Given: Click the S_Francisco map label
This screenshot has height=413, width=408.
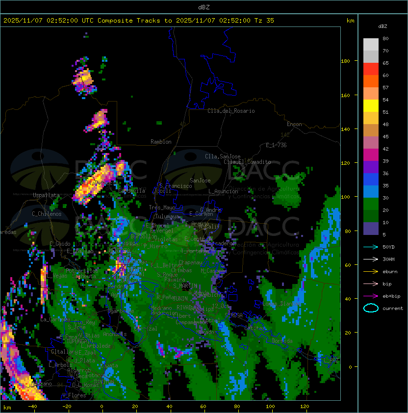Looking at the screenshot, I should point(176,186).
